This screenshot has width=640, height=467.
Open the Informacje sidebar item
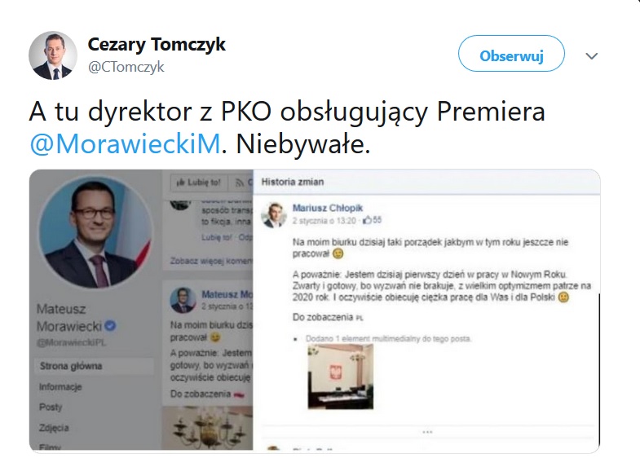coord(60,386)
